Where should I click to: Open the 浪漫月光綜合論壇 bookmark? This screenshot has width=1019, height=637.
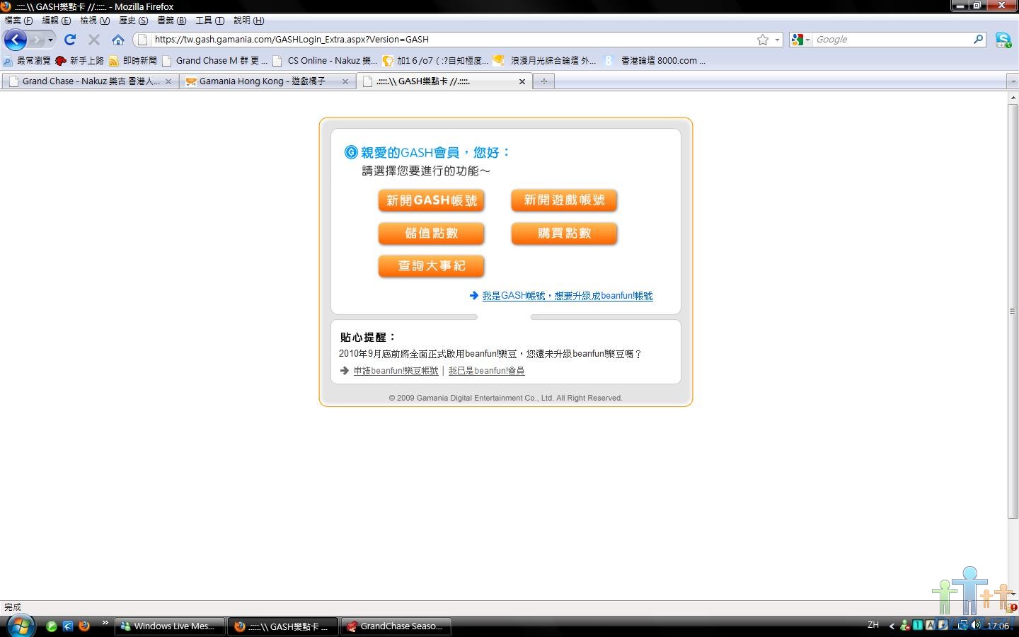coord(545,61)
